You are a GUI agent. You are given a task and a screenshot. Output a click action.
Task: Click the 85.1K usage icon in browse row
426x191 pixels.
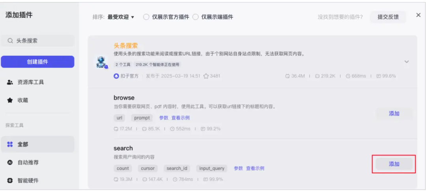(144, 129)
